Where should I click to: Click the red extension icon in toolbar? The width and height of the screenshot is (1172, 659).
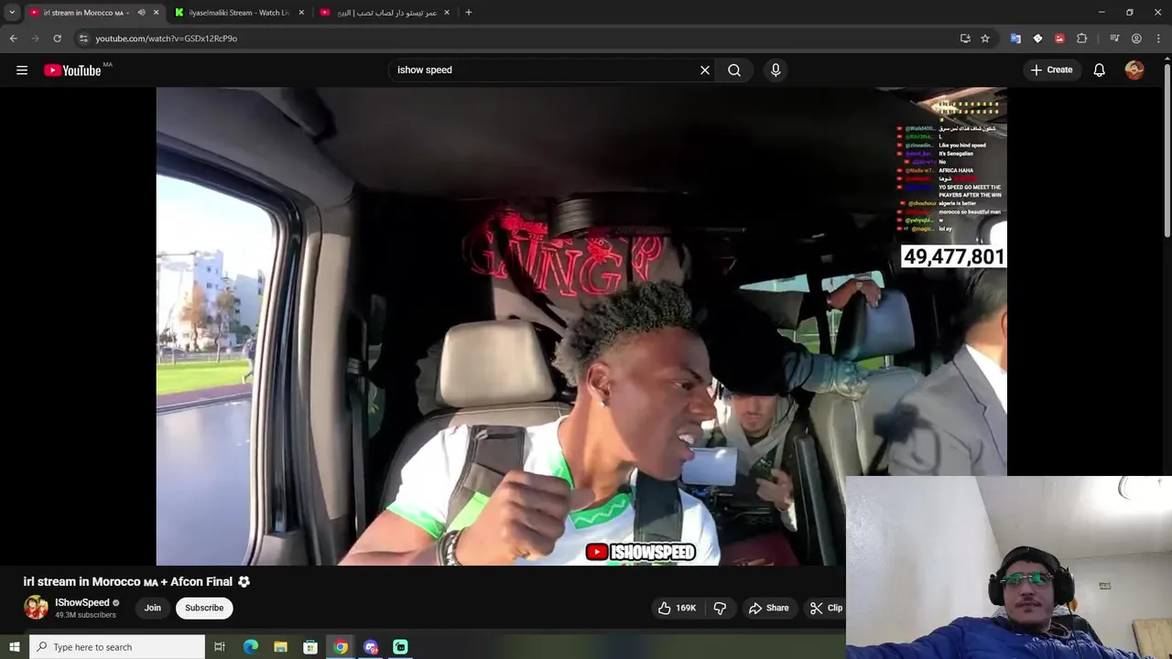click(x=1059, y=38)
